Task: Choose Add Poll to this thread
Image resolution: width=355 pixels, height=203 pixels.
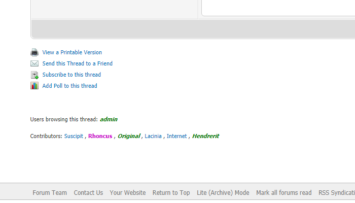Action: 69,86
